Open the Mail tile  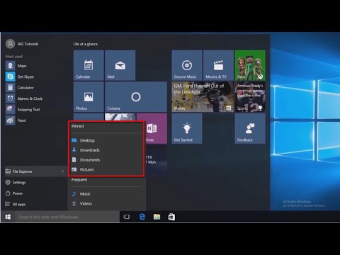(120, 65)
